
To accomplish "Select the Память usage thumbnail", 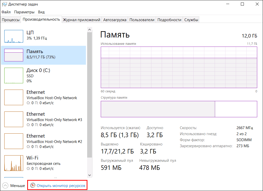I will click(x=14, y=55).
